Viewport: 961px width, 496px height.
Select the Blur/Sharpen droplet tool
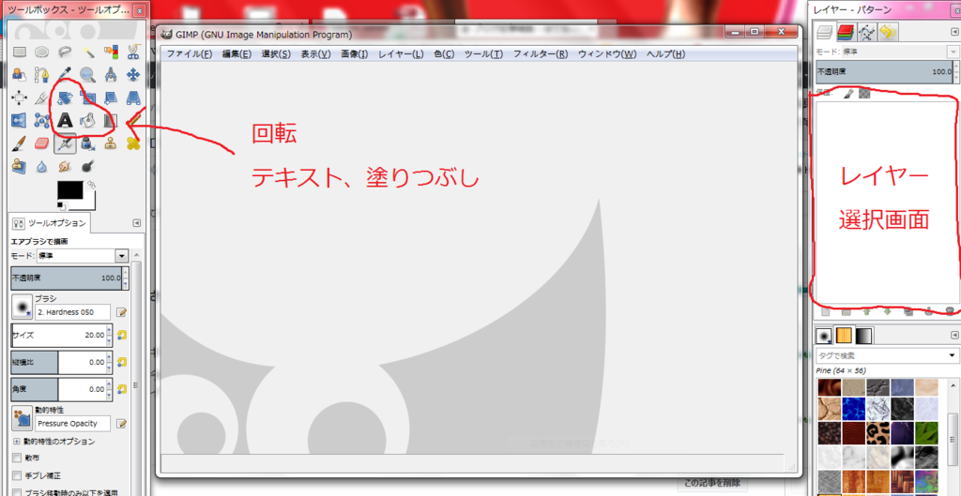(x=41, y=165)
